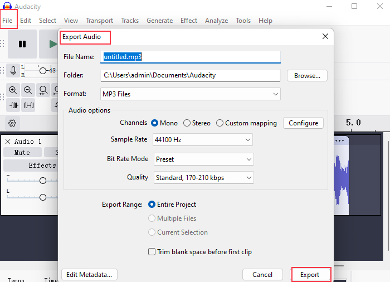Viewport: 390px width, 282px height.
Task: Click the microphone record meter icon
Action: pyautogui.click(x=13, y=71)
